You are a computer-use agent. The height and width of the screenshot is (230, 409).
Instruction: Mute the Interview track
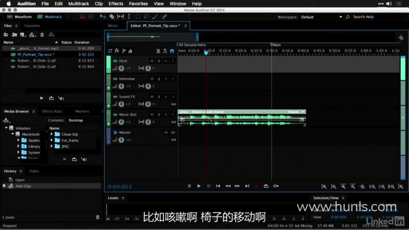coord(152,79)
